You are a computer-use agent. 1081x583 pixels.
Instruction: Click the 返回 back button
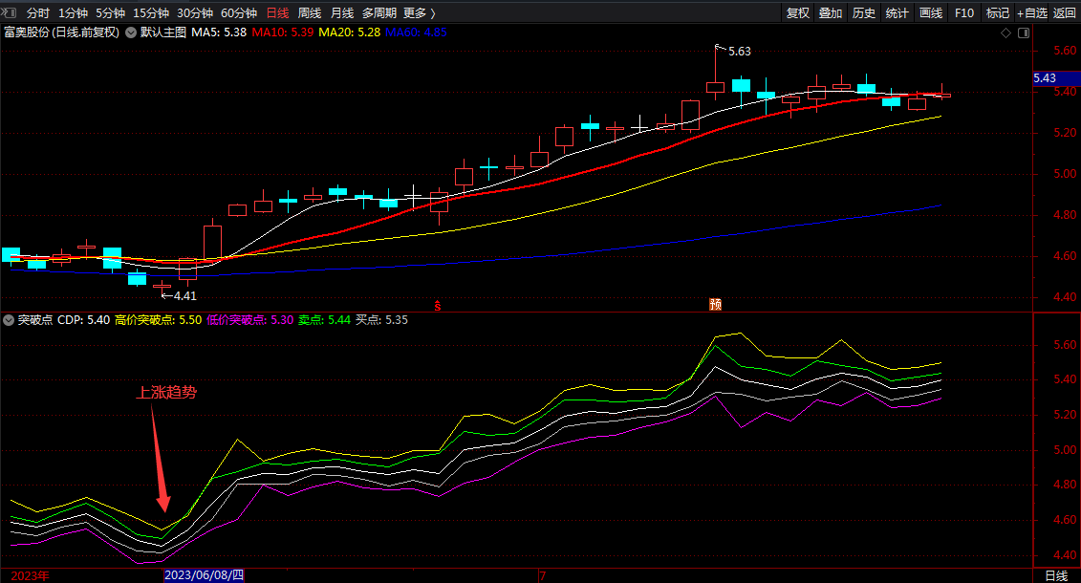pyautogui.click(x=1065, y=13)
